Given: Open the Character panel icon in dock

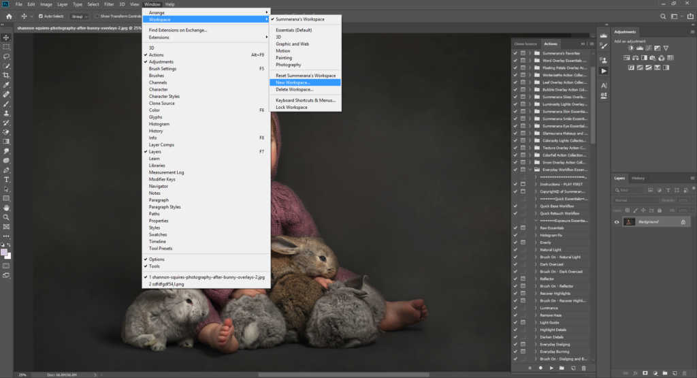Looking at the screenshot, I should point(604,85).
